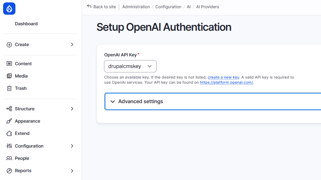Viewport: 321px width, 180px height.
Task: Click the Appearance paintbrush icon
Action: click(9, 121)
